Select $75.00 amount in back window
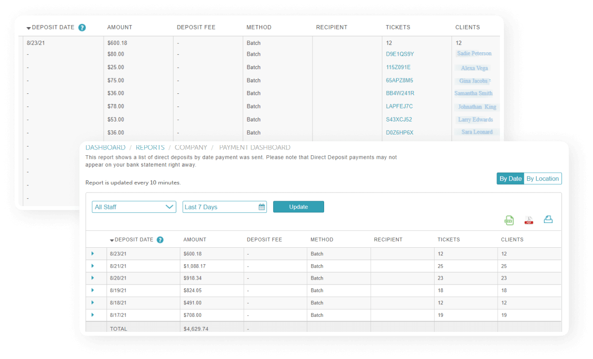 116,80
